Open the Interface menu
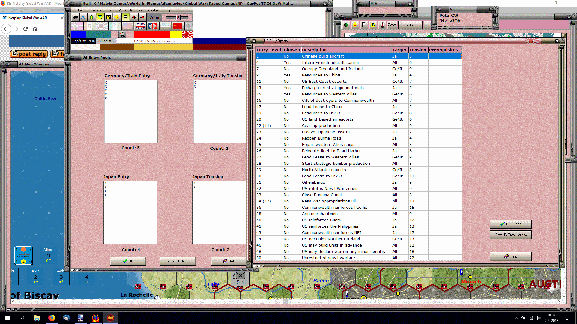The width and height of the screenshot is (577, 324). (x=136, y=10)
